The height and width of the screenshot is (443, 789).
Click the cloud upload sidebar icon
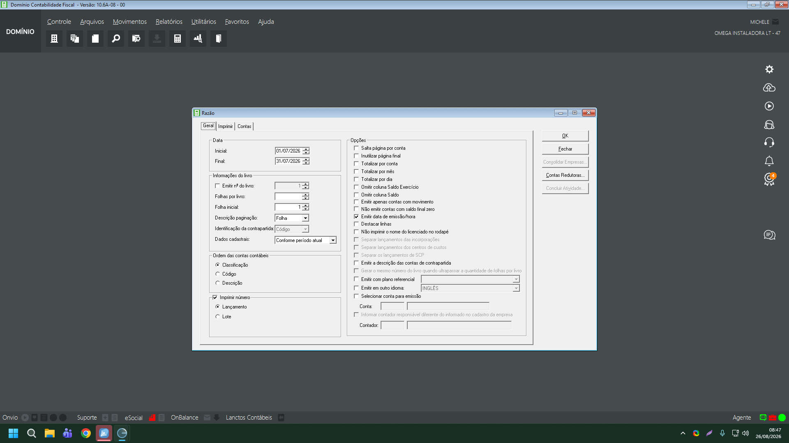[769, 88]
